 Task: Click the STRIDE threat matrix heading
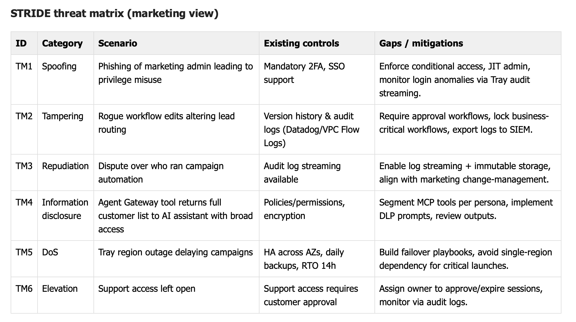pos(114,13)
